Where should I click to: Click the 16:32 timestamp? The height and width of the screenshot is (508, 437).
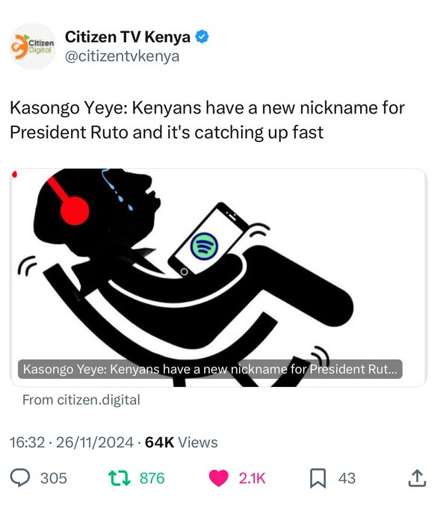pyautogui.click(x=27, y=442)
